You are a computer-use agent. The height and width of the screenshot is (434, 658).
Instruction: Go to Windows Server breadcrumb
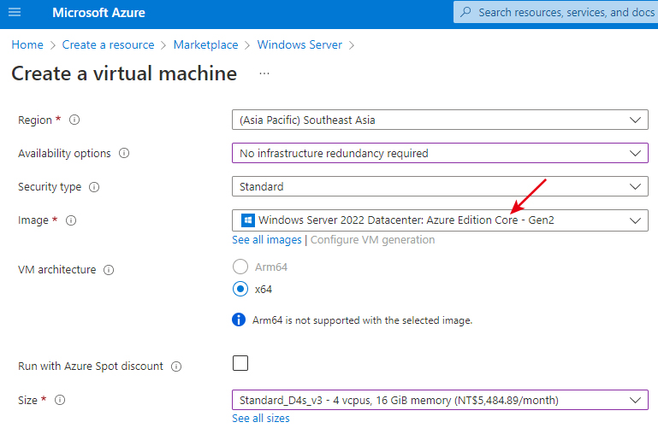[299, 44]
